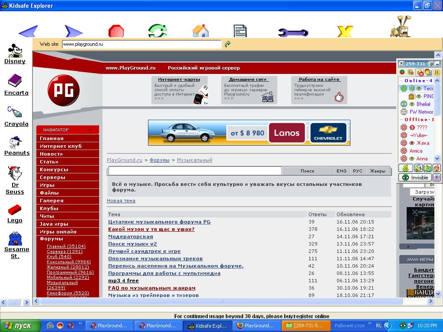Click the blue Back arrow
443x332 pixels.
pos(28,32)
